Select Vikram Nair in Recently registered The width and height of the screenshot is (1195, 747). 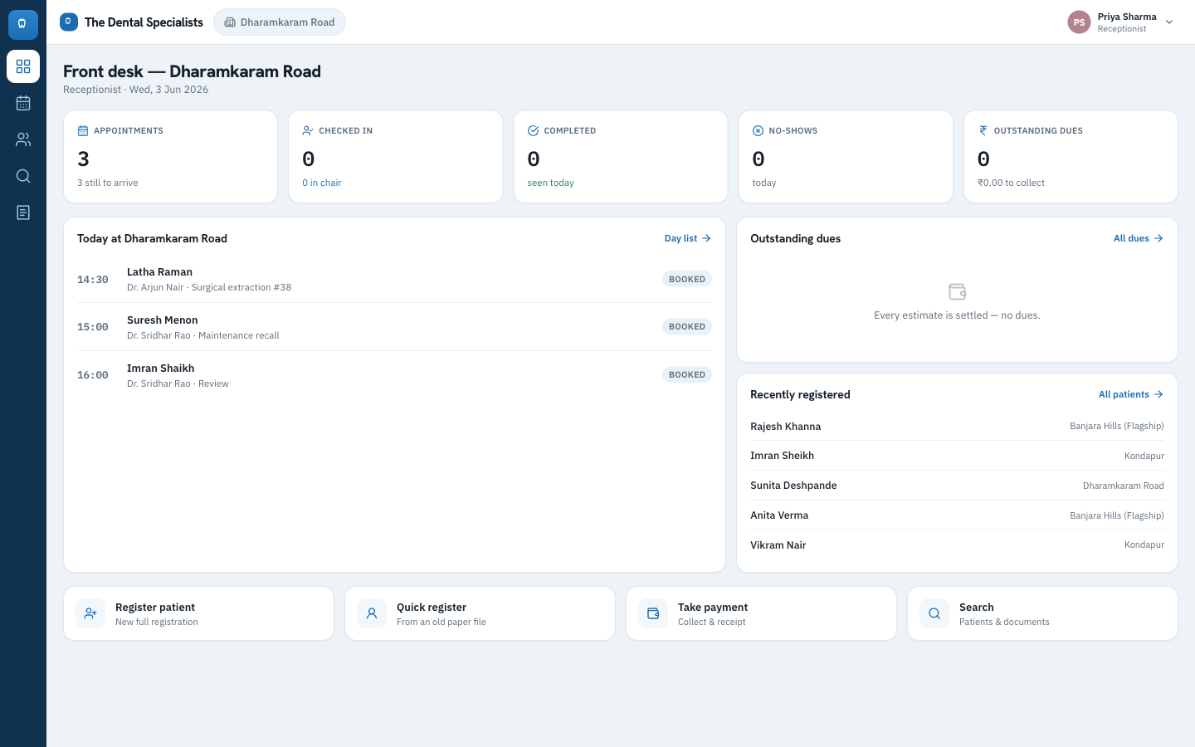(x=957, y=545)
